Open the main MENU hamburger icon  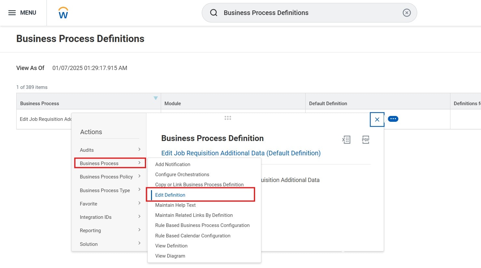(12, 13)
